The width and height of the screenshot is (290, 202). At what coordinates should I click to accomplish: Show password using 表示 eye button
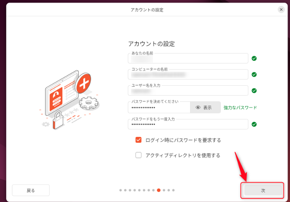click(x=205, y=108)
